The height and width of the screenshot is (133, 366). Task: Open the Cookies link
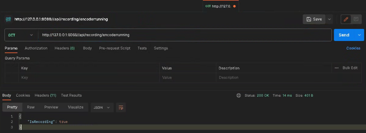coord(353,48)
